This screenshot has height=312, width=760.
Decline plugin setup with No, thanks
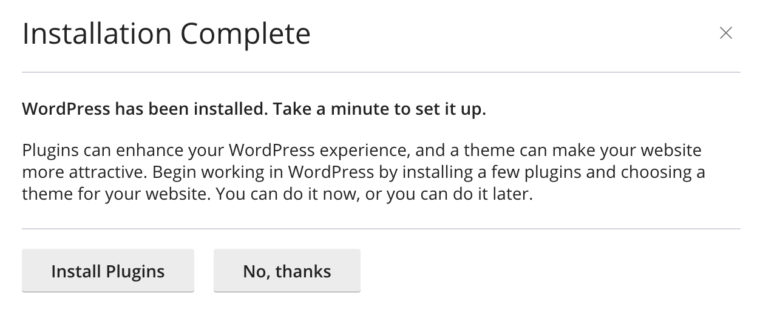tap(287, 271)
